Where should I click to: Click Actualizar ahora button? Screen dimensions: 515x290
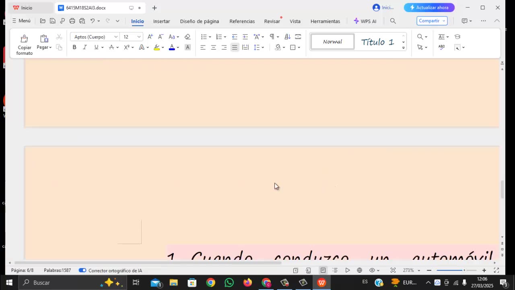(x=429, y=7)
